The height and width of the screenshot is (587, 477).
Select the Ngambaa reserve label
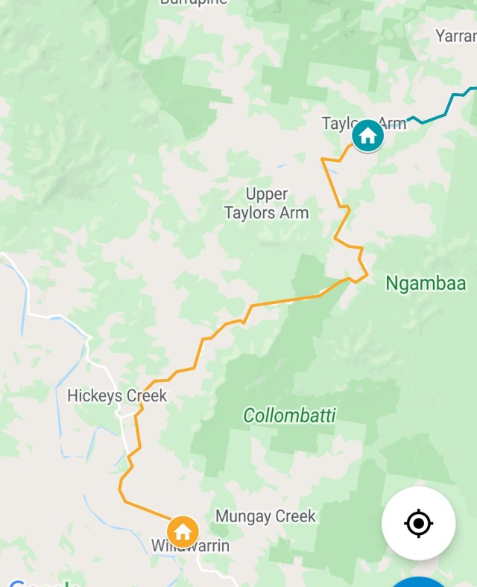point(426,283)
